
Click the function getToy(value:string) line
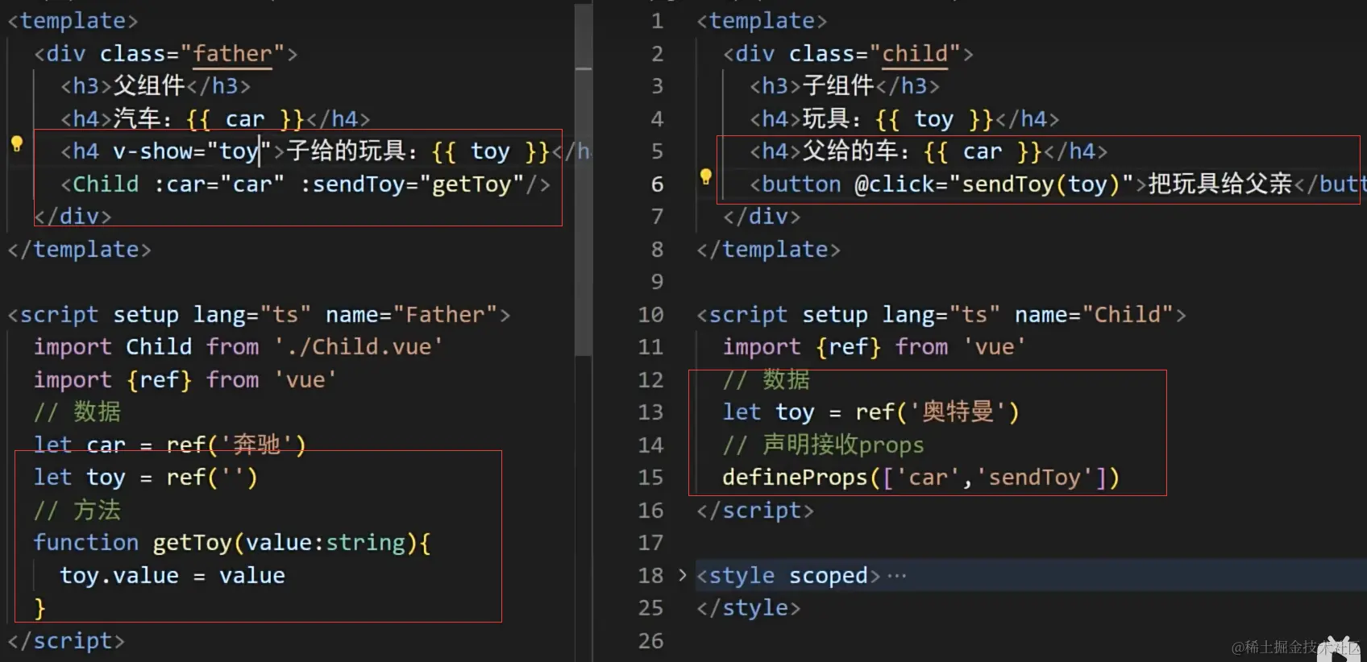coord(232,543)
